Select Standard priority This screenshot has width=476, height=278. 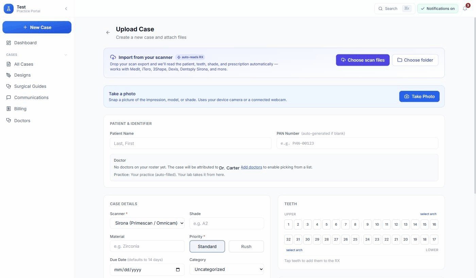coord(207,246)
